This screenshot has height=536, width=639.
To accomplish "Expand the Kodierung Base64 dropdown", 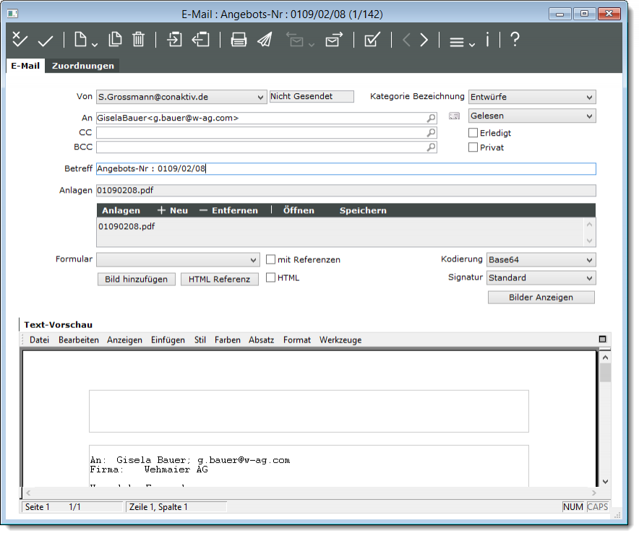I will [541, 260].
